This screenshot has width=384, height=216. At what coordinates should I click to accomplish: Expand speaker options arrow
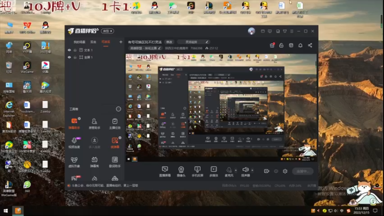click(x=252, y=170)
